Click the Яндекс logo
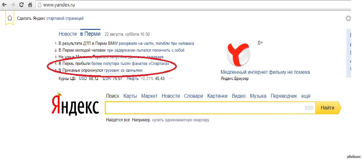This screenshot has height=160, width=362. 75,104
